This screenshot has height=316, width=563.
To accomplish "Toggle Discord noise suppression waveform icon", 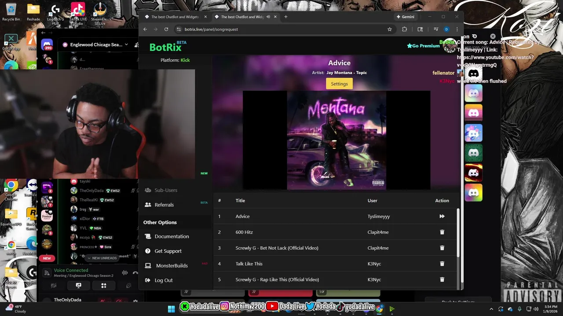I will click(125, 273).
